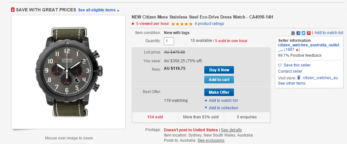Image resolution: width=347 pixels, height=144 pixels.
Task: Click the Buy It Now button
Action: [219, 70]
